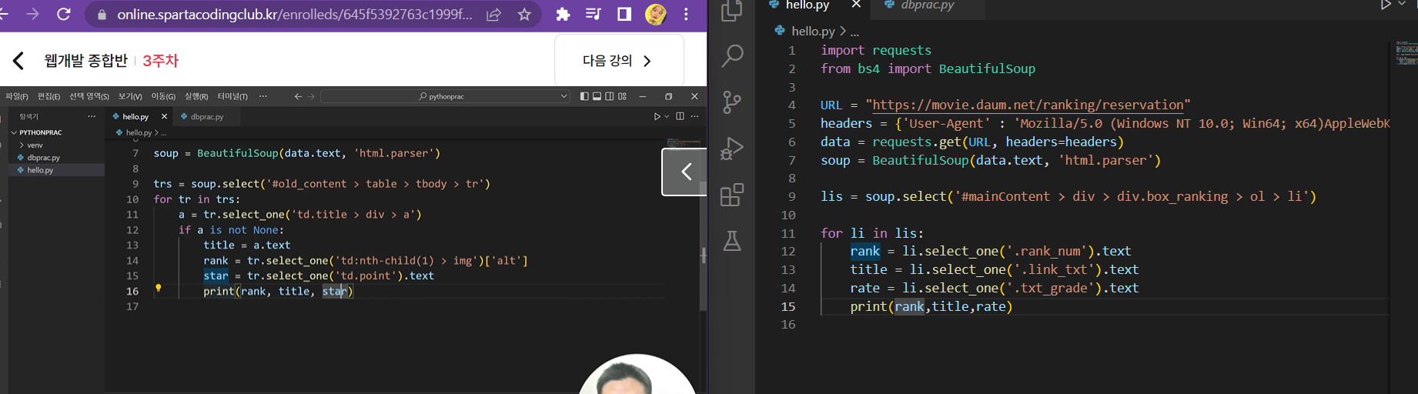Navigate back arrow in video VS Code title bar
This screenshot has height=394, width=1418.
[x=298, y=96]
